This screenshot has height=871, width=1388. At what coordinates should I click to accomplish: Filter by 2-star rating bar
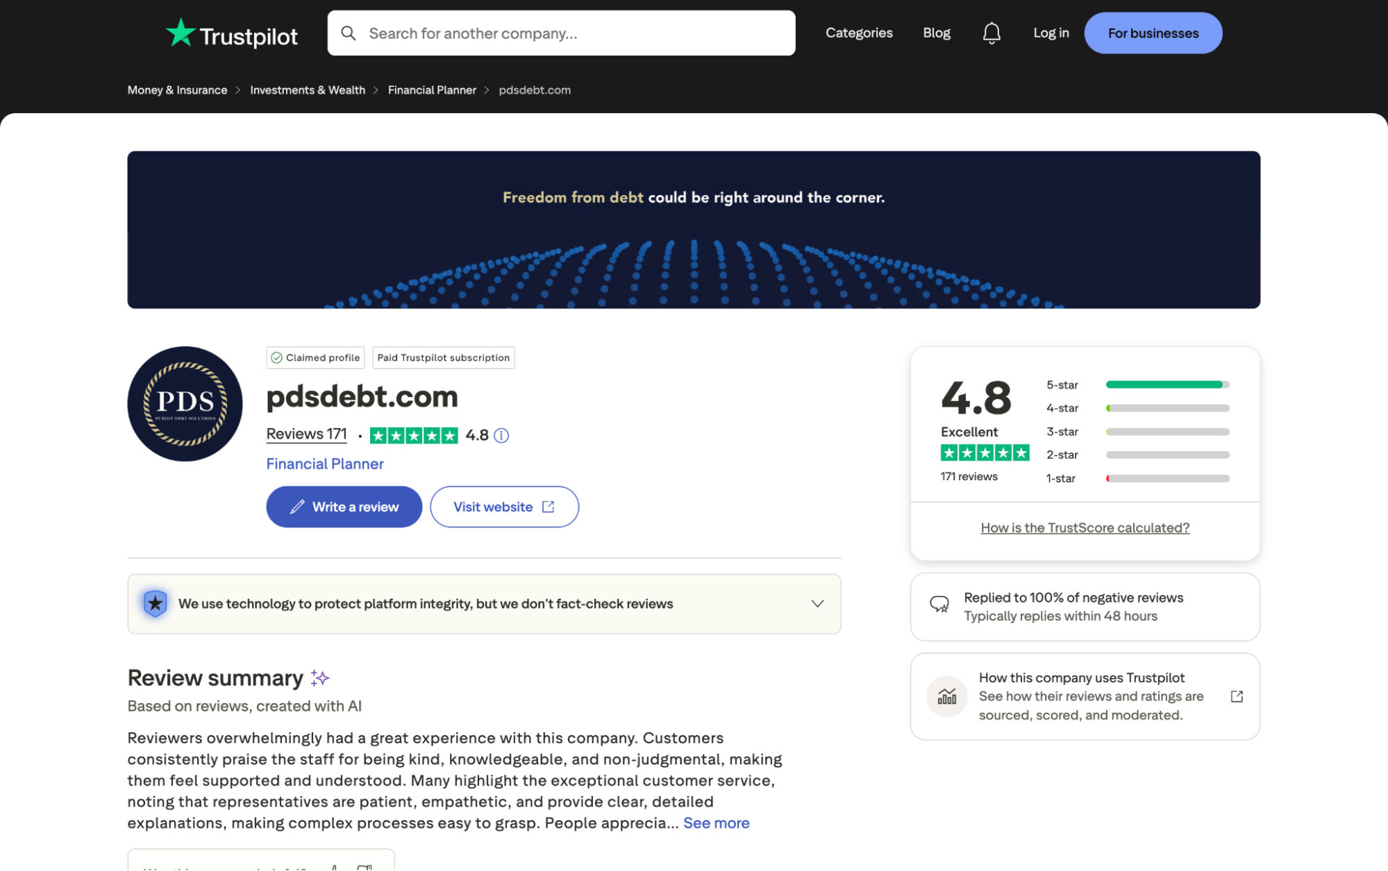pyautogui.click(x=1138, y=455)
